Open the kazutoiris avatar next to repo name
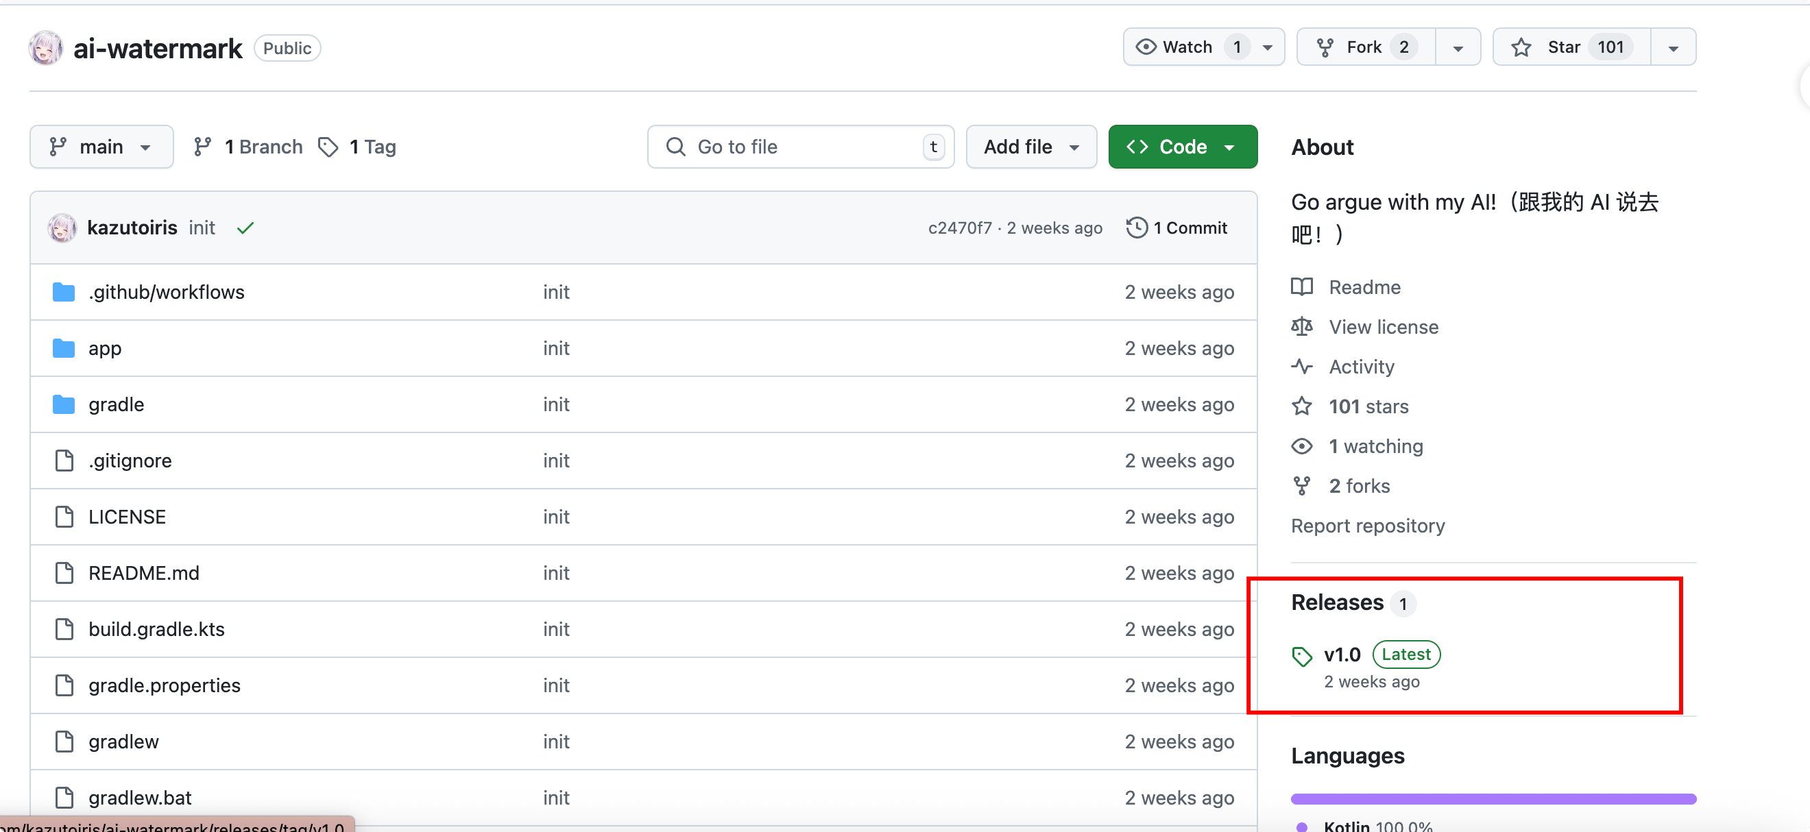 46,48
